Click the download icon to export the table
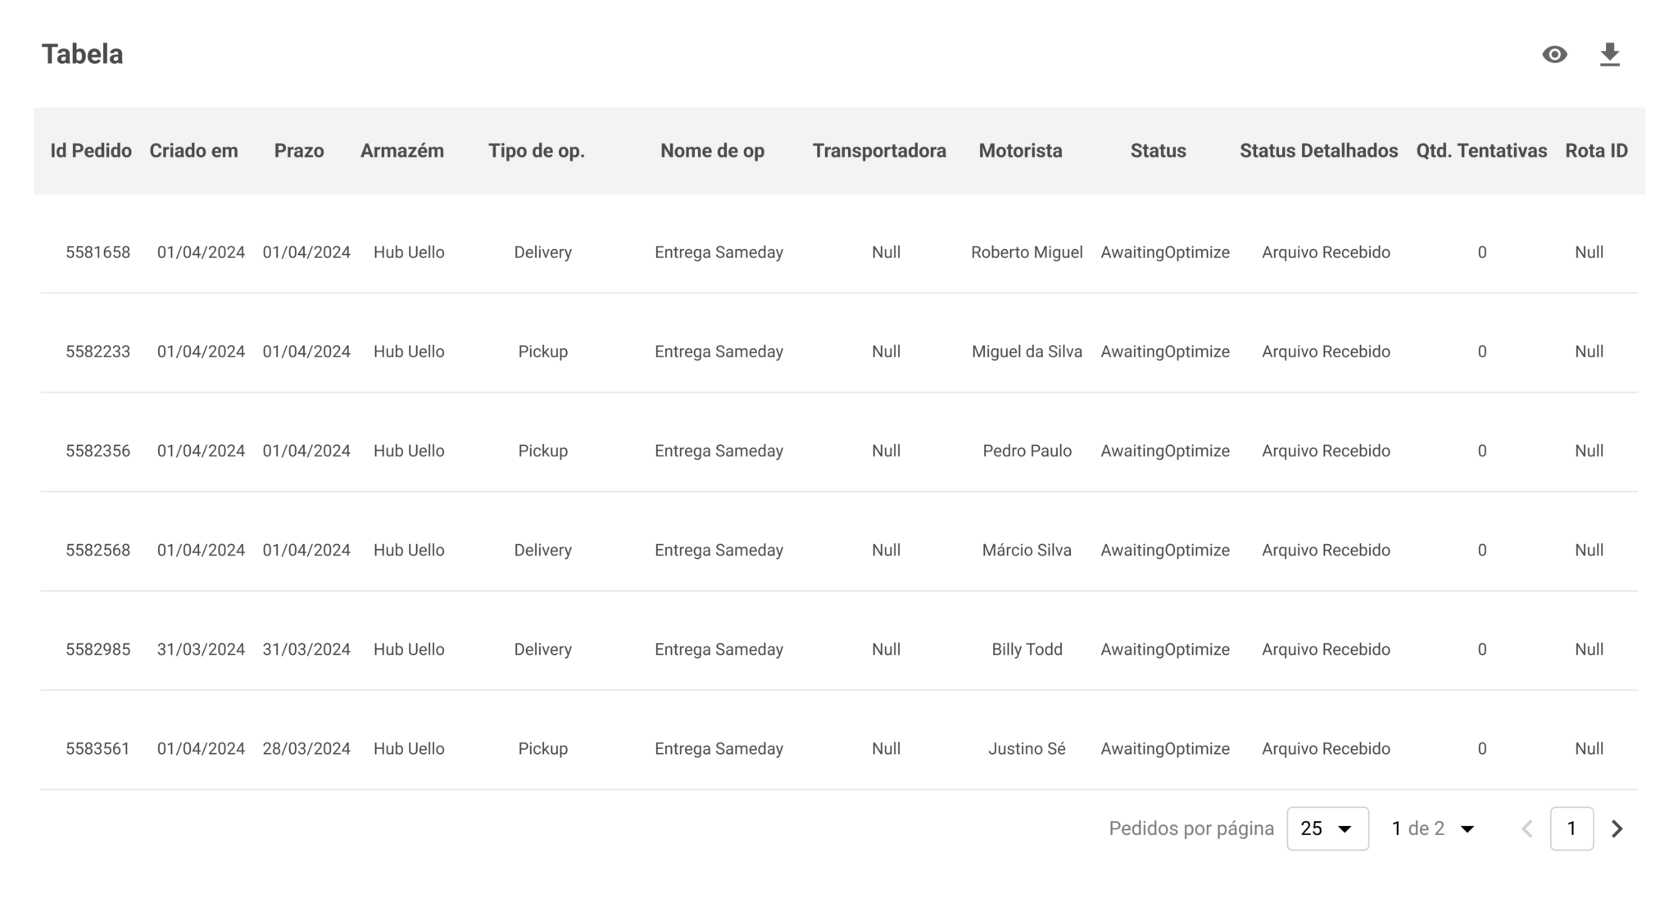Viewport: 1678px width, 917px height. tap(1609, 53)
